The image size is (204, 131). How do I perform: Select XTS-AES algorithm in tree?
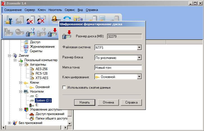tap(42, 78)
